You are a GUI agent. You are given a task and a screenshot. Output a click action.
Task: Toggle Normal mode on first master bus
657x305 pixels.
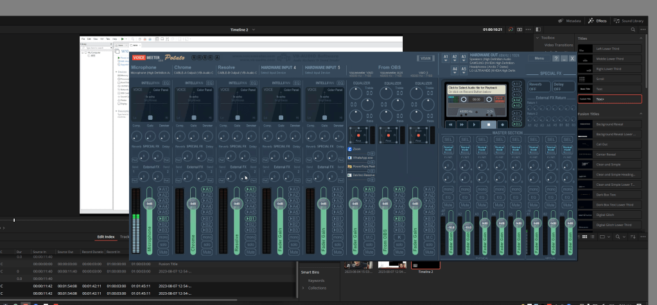pos(448,149)
